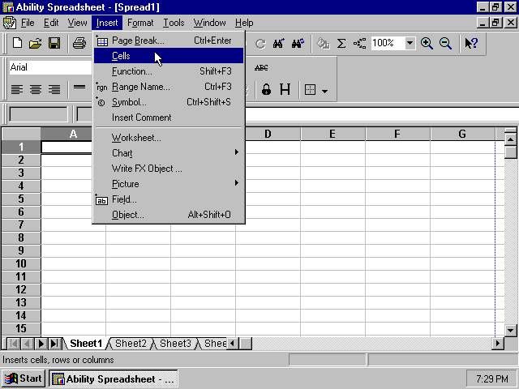The width and height of the screenshot is (519, 389).
Task: Align text left icon
Action: coord(17,89)
